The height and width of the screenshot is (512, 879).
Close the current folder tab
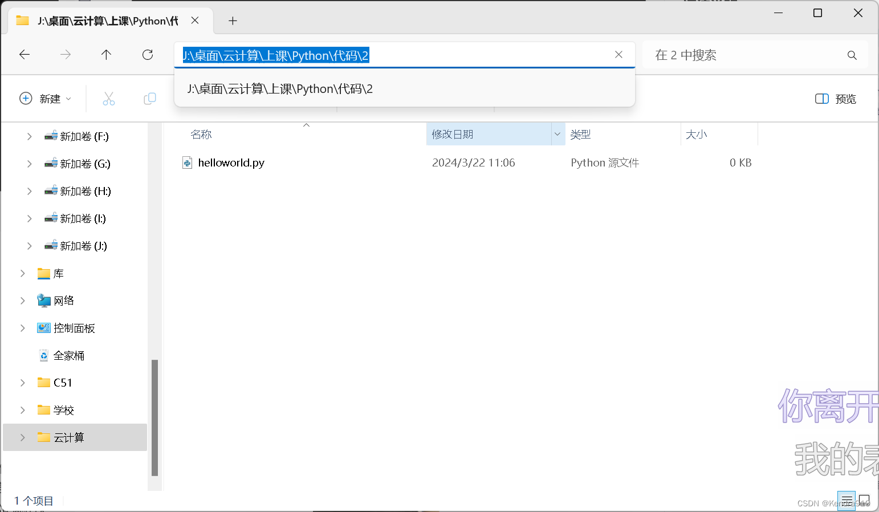pyautogui.click(x=195, y=21)
